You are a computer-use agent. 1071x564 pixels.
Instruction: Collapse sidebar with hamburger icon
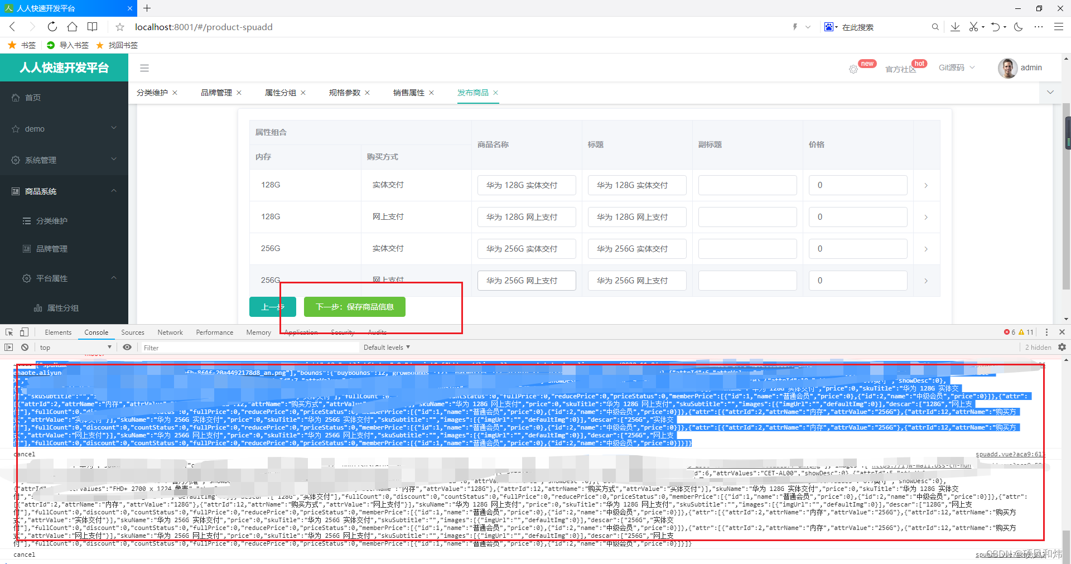[x=144, y=68]
